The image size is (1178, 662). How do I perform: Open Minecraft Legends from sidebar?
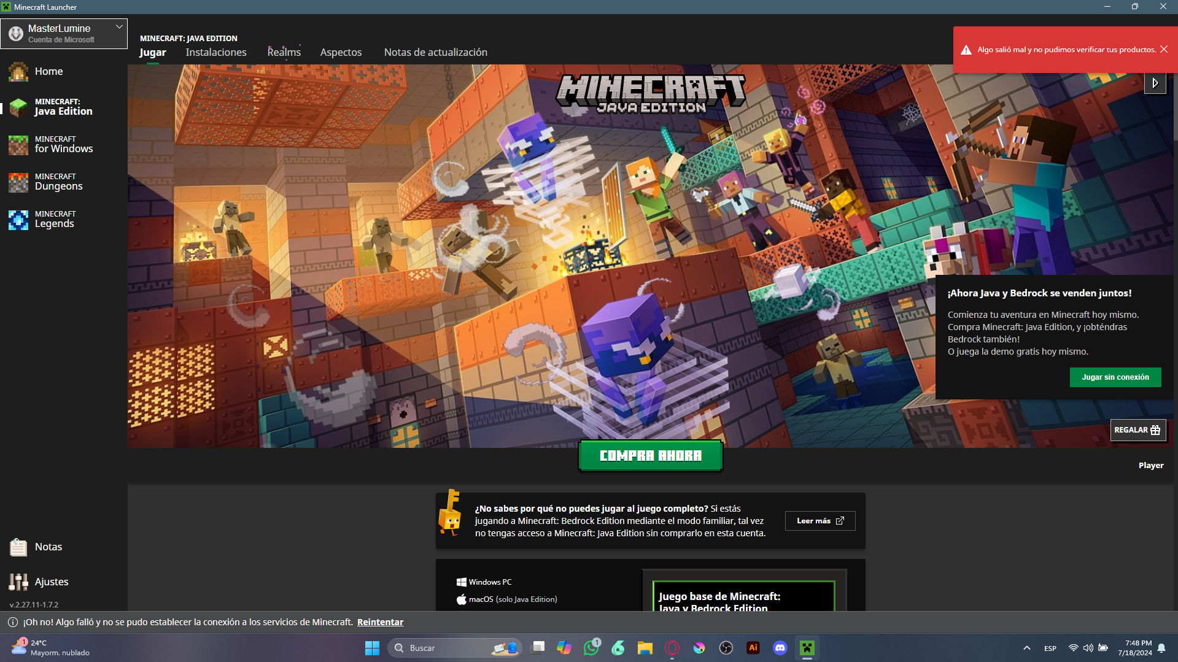pyautogui.click(x=54, y=220)
